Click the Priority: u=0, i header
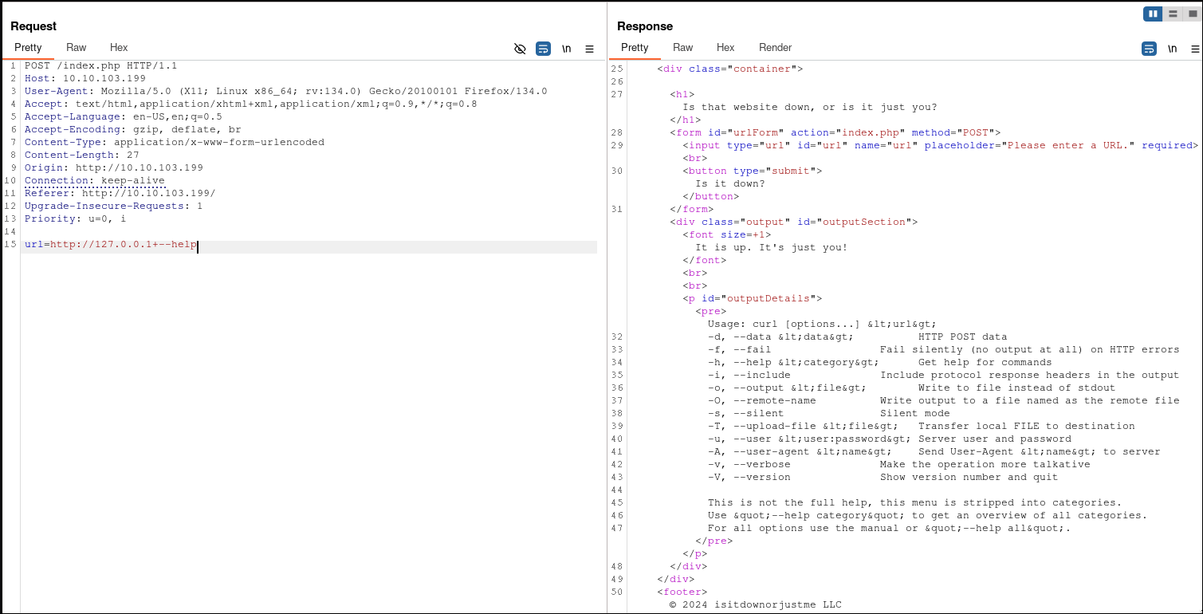Viewport: 1203px width, 614px height. (76, 218)
